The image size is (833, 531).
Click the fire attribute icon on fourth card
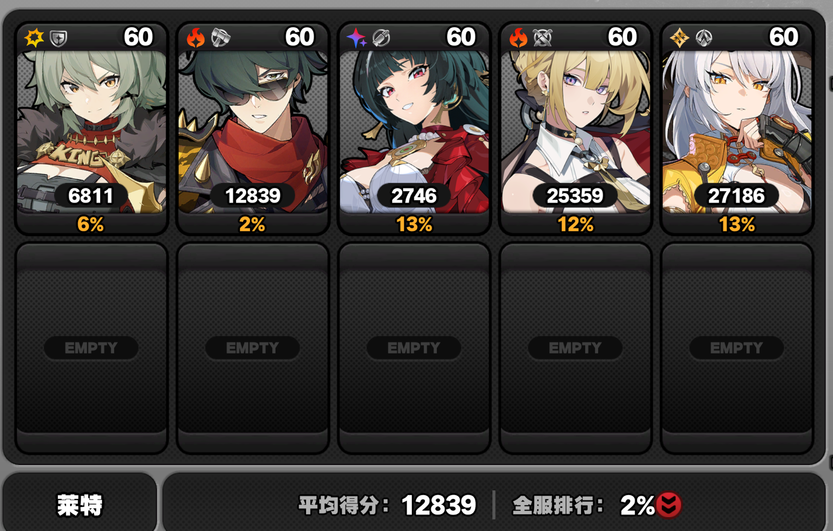[518, 38]
